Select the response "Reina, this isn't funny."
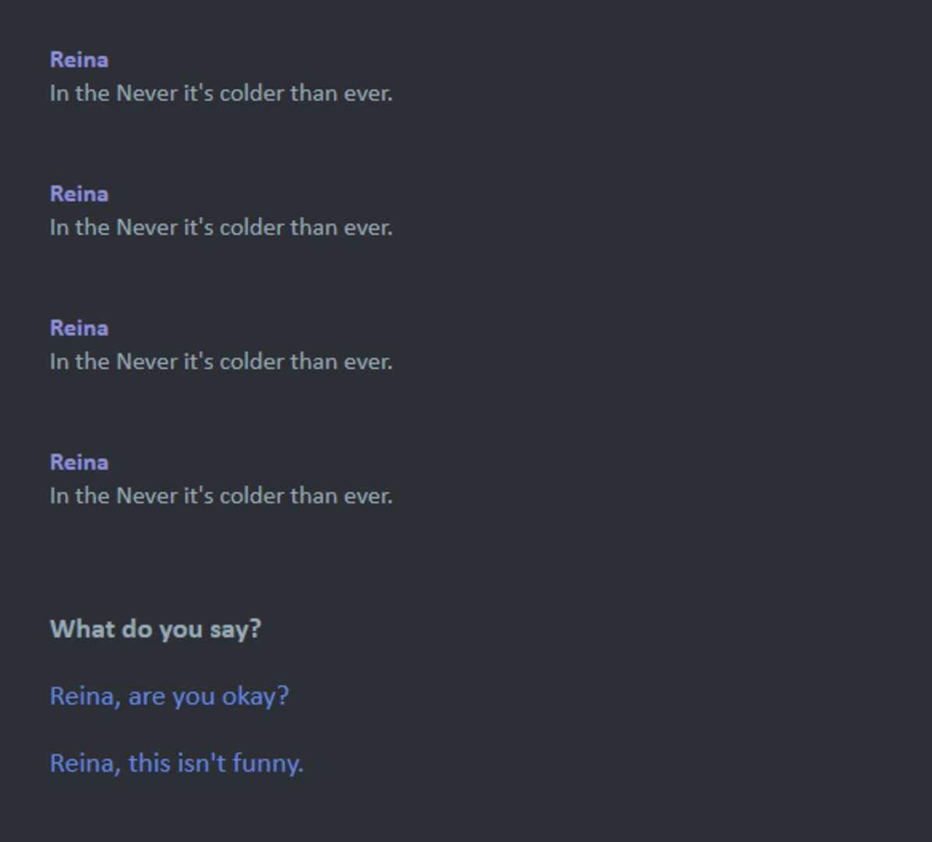This screenshot has height=842, width=932. click(176, 762)
